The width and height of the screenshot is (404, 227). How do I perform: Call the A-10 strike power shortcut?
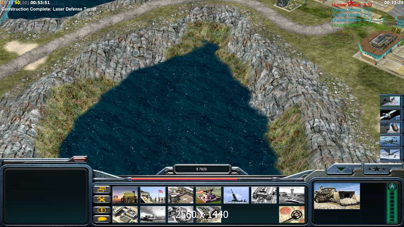[390, 141]
